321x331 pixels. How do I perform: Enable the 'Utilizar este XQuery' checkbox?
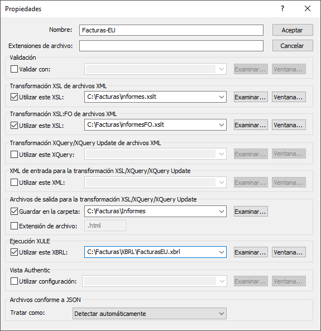[x=14, y=155]
